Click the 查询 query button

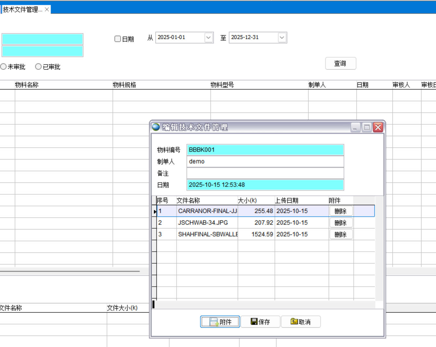340,64
